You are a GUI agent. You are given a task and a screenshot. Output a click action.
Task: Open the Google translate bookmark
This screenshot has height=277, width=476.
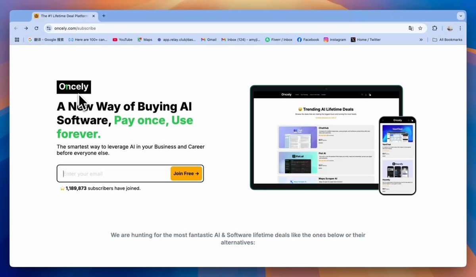tap(46, 40)
